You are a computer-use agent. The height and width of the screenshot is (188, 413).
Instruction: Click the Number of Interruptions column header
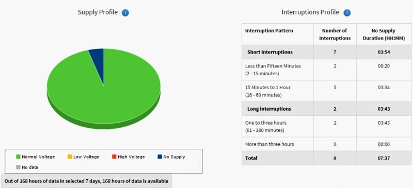coord(335,34)
